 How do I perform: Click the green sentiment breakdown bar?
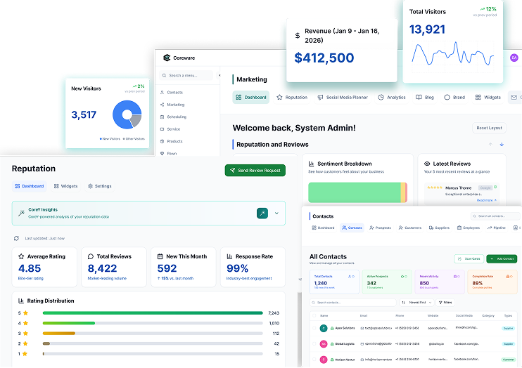pyautogui.click(x=355, y=192)
